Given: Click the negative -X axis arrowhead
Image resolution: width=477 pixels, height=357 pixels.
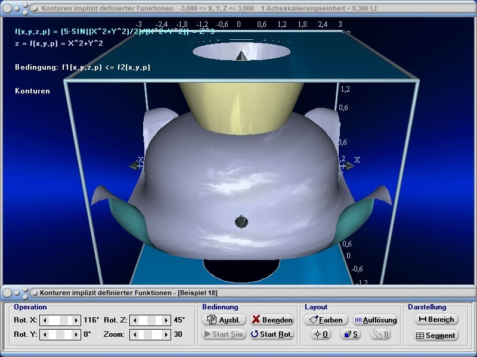Looking at the screenshot, I should tap(134, 166).
